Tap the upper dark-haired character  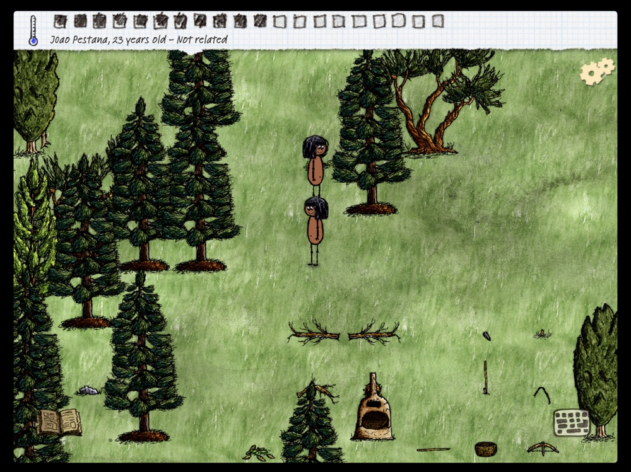[x=315, y=165]
